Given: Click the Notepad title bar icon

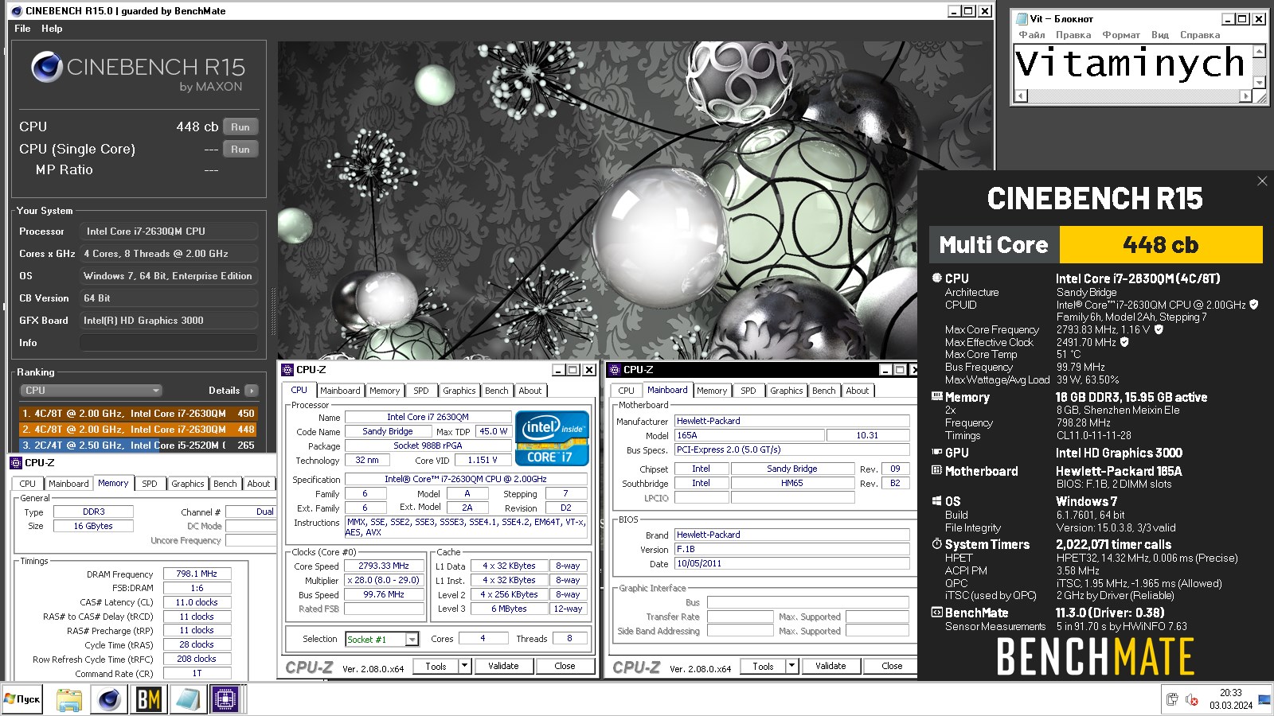Looking at the screenshot, I should coord(1022,18).
